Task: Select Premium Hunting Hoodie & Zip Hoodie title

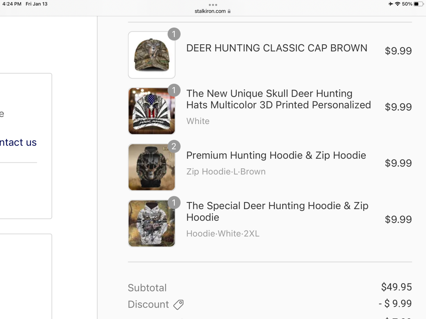Action: pyautogui.click(x=276, y=155)
